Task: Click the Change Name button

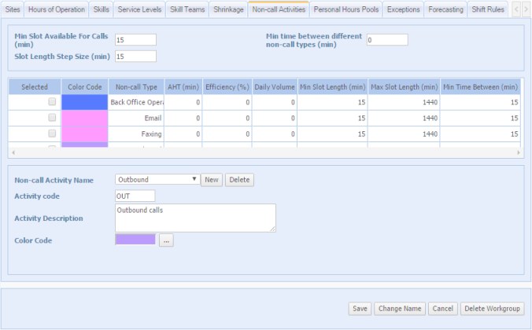Action: point(400,309)
